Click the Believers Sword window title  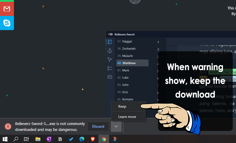click(x=125, y=34)
